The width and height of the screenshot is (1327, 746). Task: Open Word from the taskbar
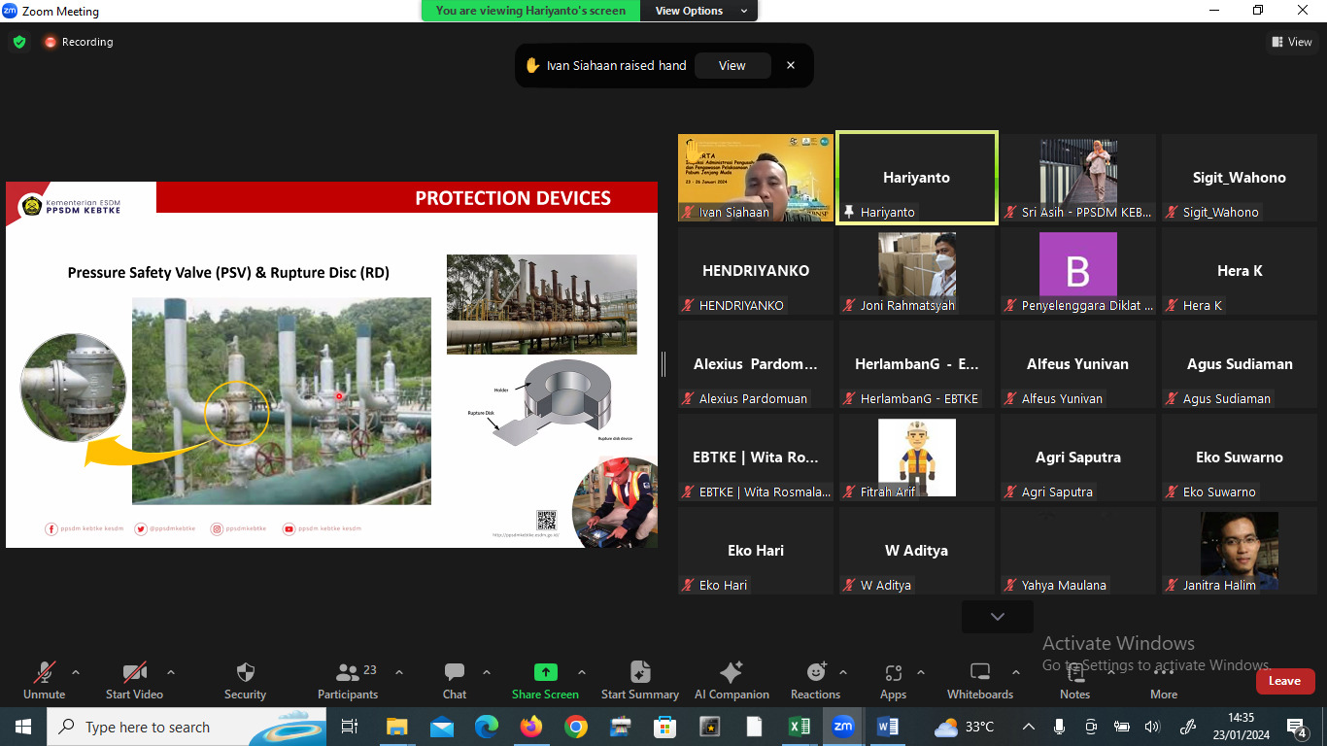[888, 727]
